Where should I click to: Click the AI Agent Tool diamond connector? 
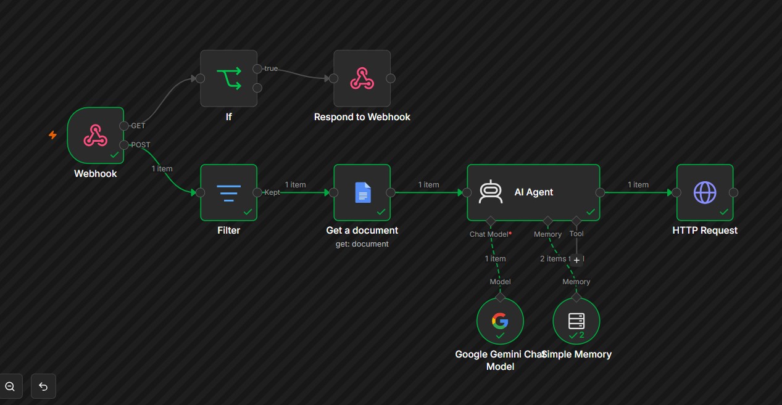point(576,221)
